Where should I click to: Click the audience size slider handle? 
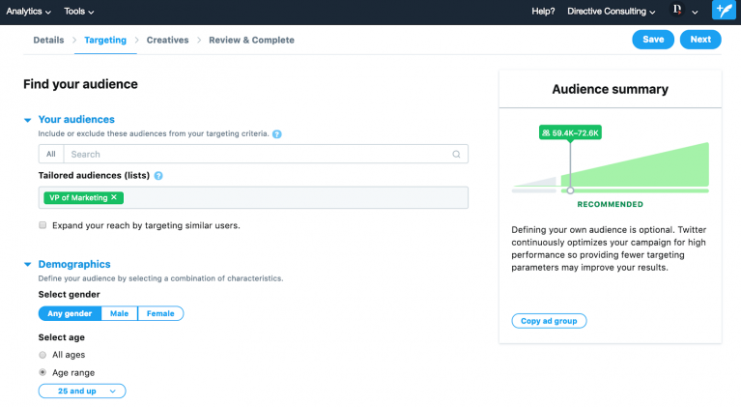570,190
